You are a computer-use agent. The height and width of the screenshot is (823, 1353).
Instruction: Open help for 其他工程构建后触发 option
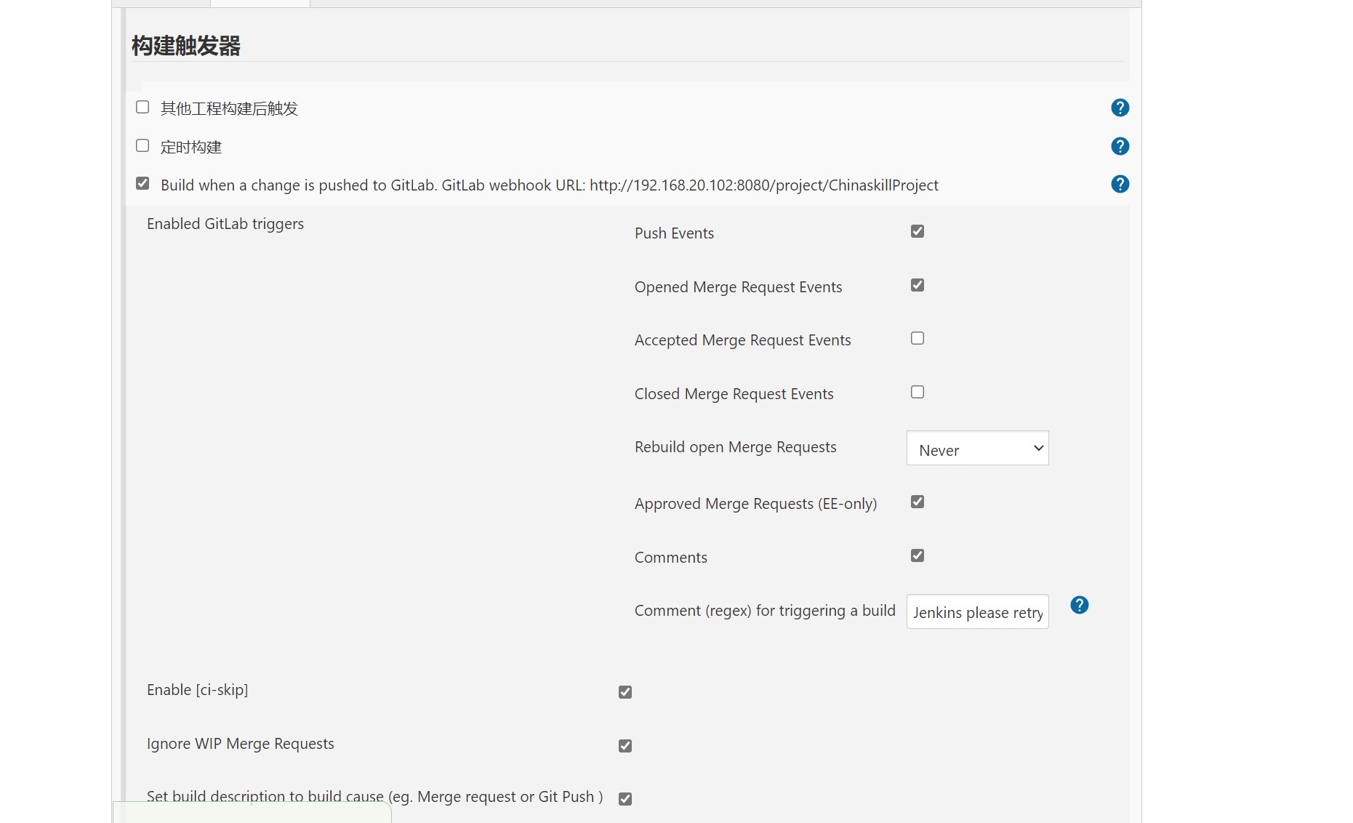coord(1120,108)
